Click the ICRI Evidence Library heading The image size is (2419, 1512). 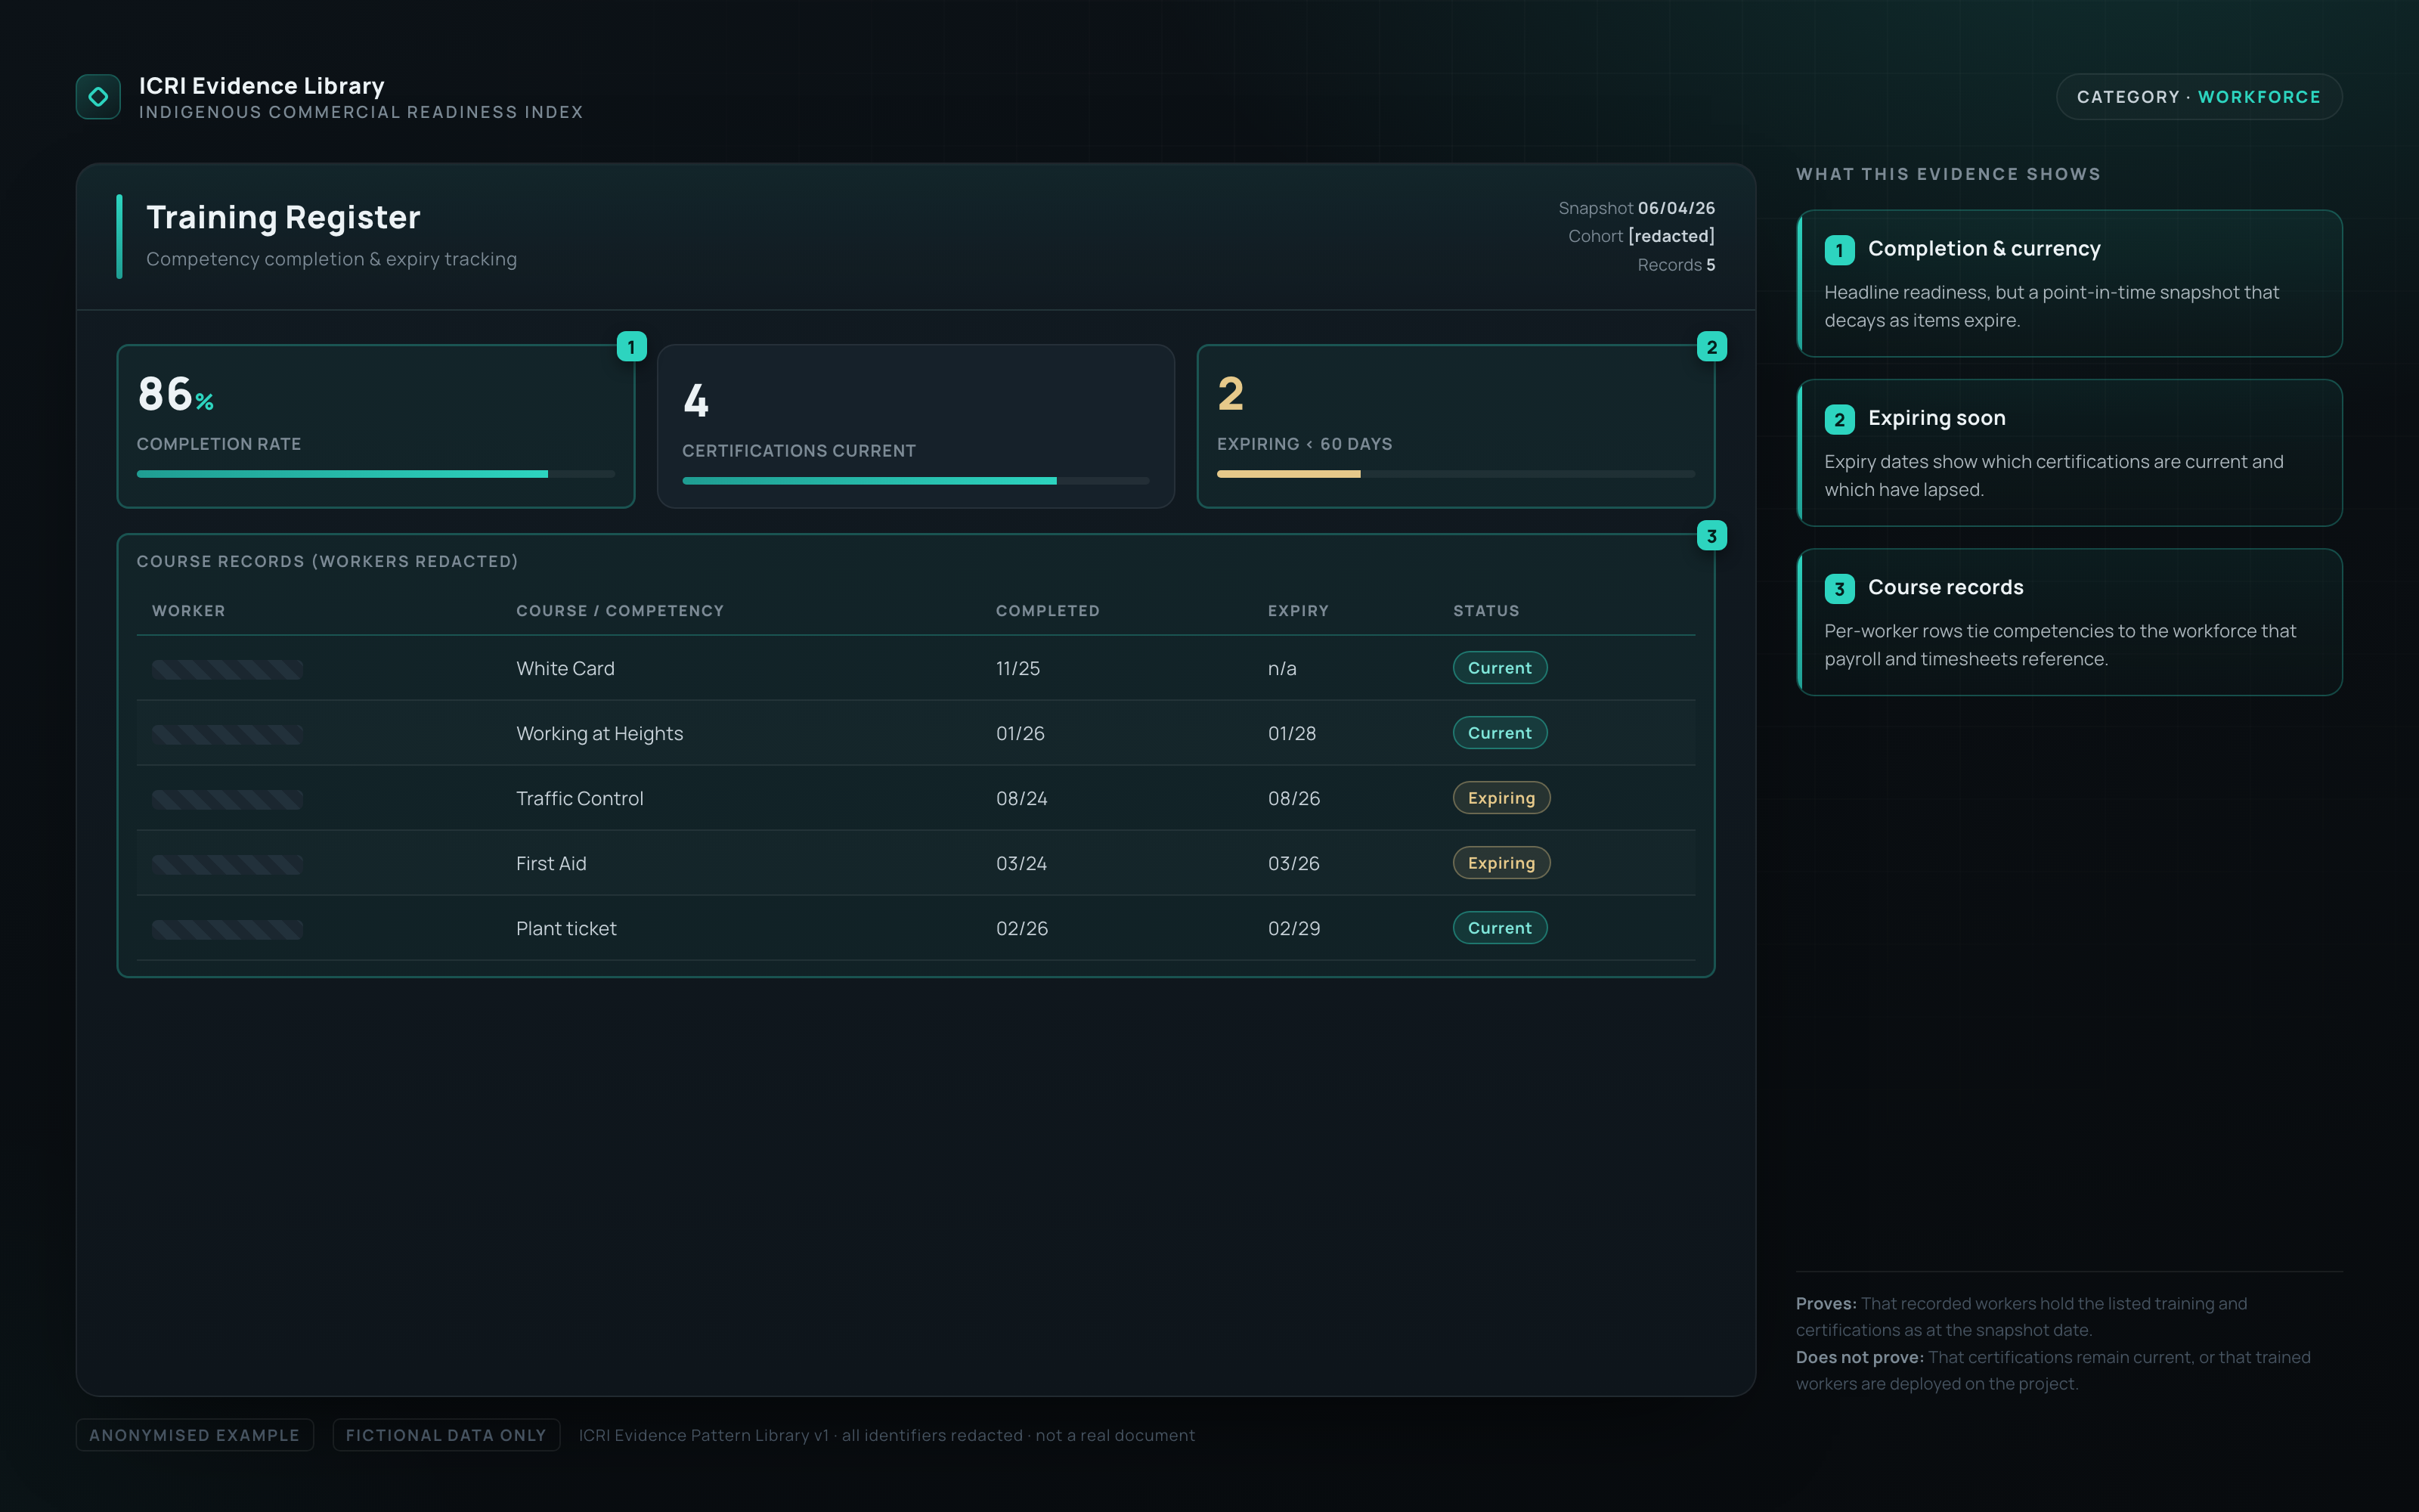[x=262, y=85]
